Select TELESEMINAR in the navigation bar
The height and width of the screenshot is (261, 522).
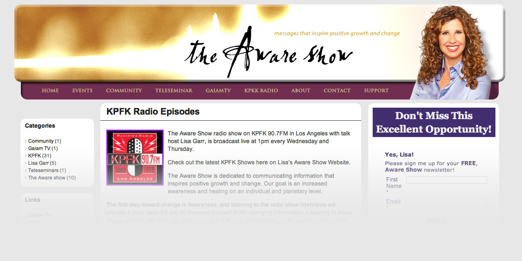(x=174, y=91)
